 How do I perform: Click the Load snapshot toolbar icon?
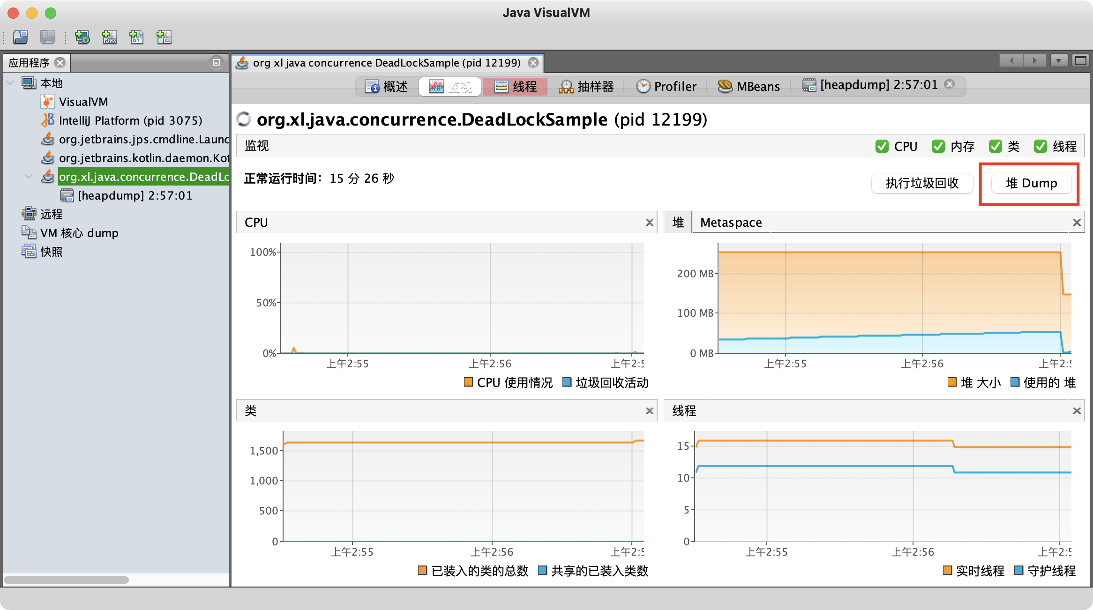(21, 37)
